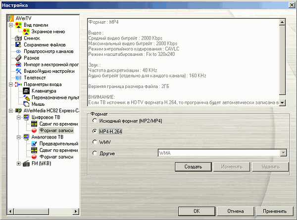The height and width of the screenshot is (220, 297).
Task: Click the digital Формат записи red icon
Action: tap(34, 131)
